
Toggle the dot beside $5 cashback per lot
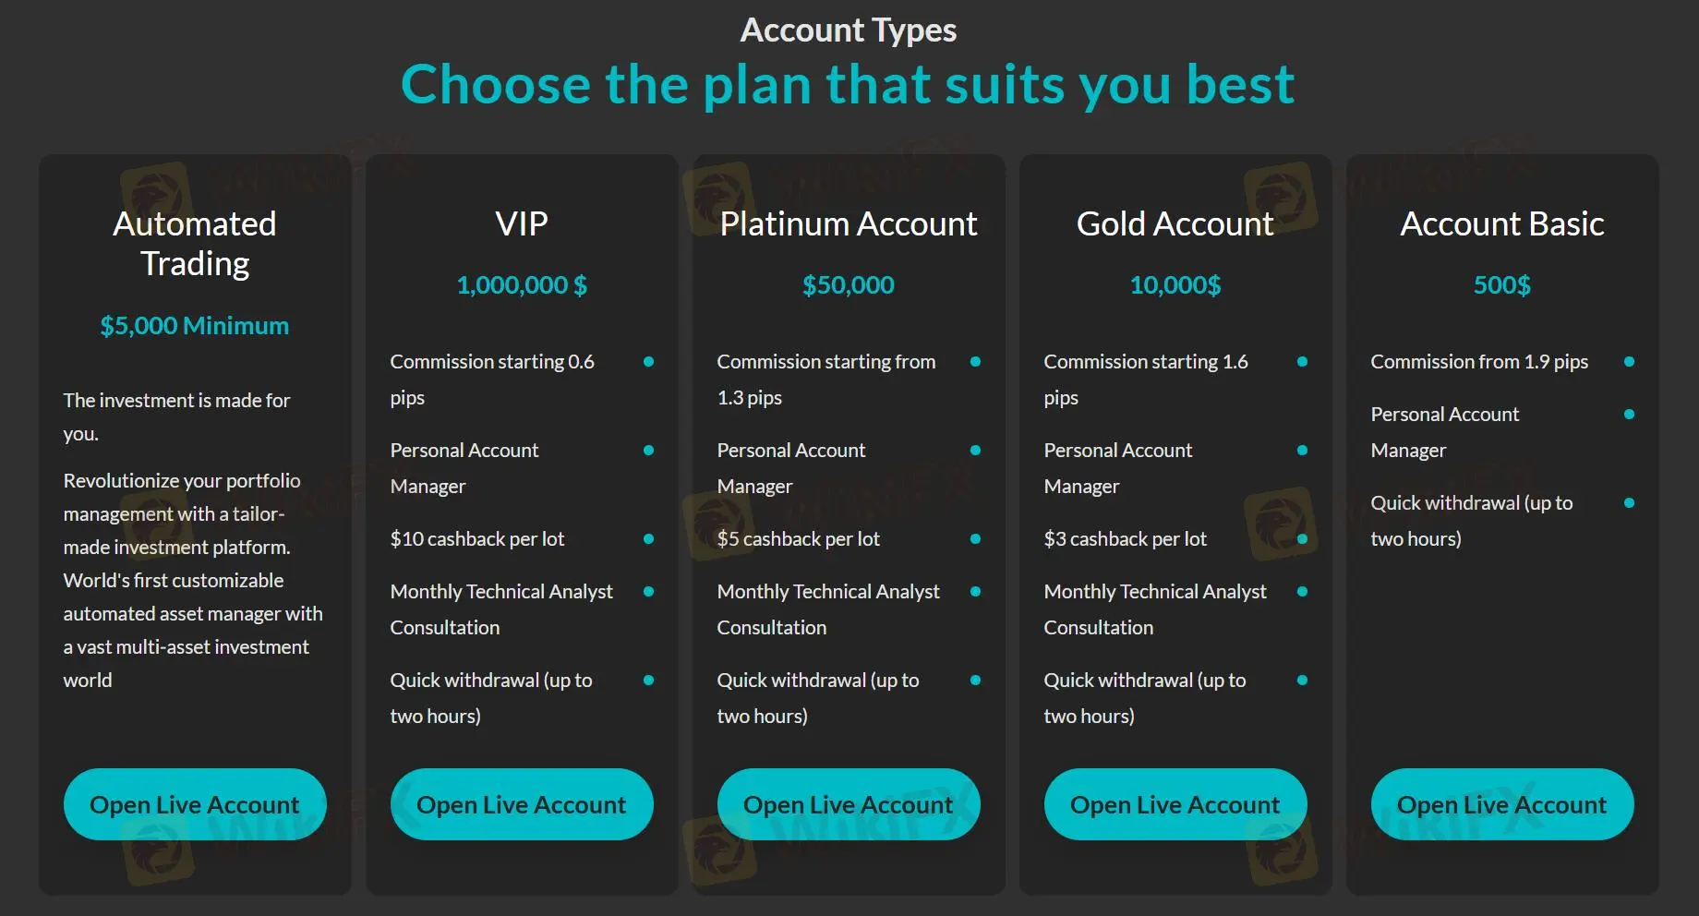tap(977, 539)
